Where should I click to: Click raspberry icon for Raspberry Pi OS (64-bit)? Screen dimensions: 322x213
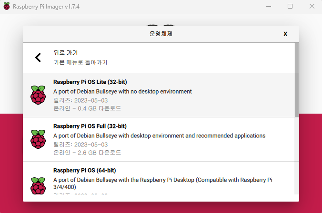click(38, 186)
